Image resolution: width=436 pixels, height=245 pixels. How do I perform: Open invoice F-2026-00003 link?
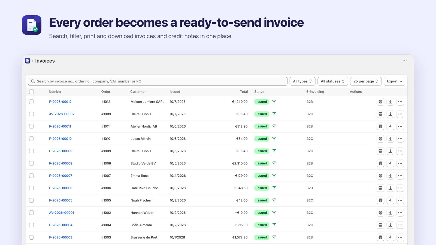click(60, 237)
